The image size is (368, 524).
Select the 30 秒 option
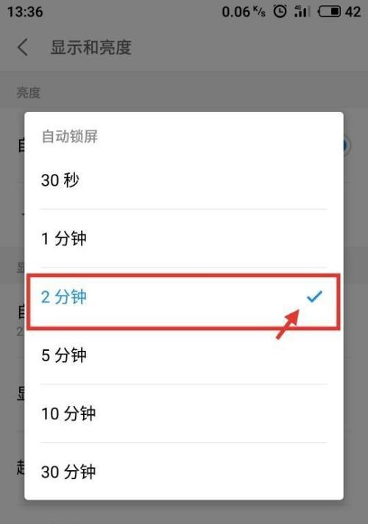click(x=184, y=180)
